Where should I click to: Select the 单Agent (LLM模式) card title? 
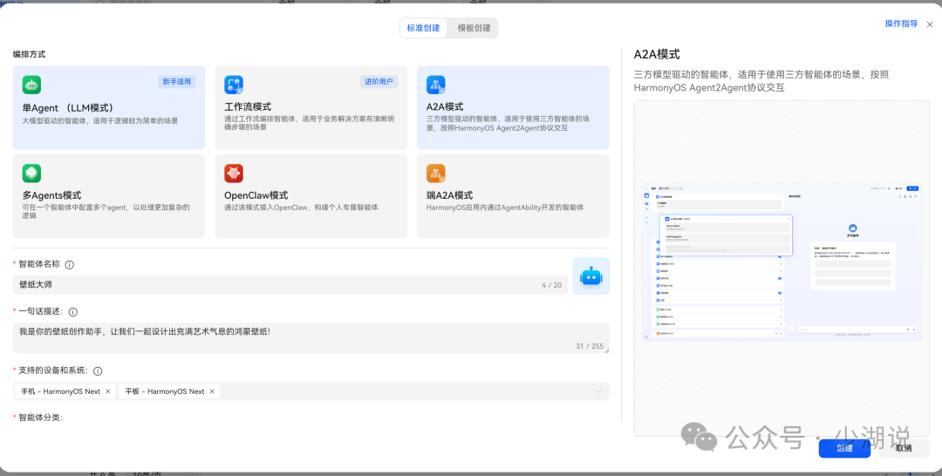point(68,108)
